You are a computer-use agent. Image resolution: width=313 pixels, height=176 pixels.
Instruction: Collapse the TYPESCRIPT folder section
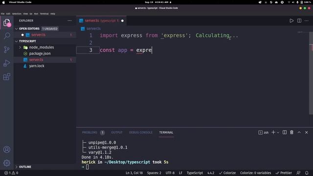pyautogui.click(x=16, y=41)
